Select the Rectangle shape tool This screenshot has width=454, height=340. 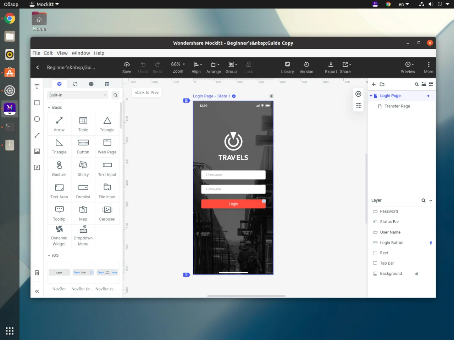37,103
